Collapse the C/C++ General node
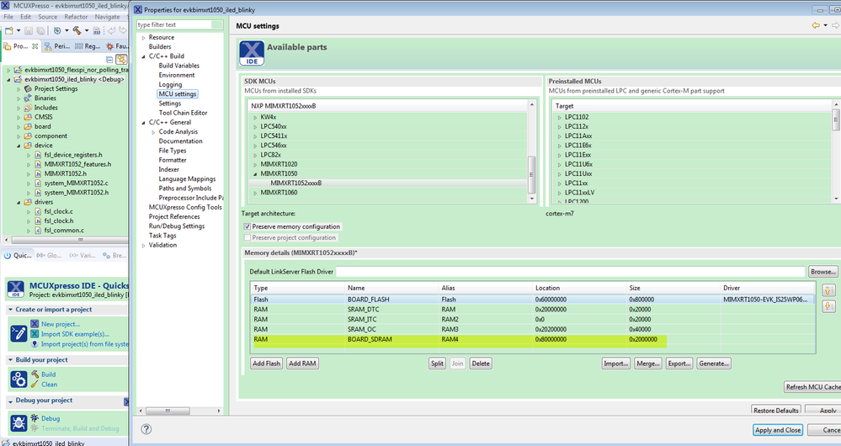 [143, 122]
